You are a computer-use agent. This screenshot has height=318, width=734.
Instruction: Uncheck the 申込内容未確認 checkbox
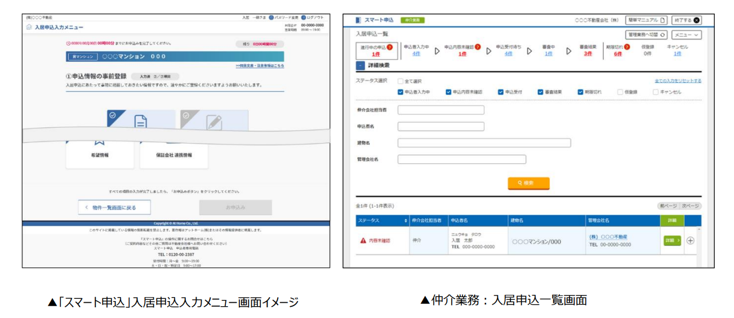[x=448, y=92]
